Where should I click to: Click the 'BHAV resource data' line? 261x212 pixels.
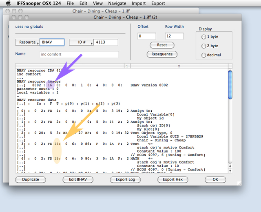click(x=37, y=100)
